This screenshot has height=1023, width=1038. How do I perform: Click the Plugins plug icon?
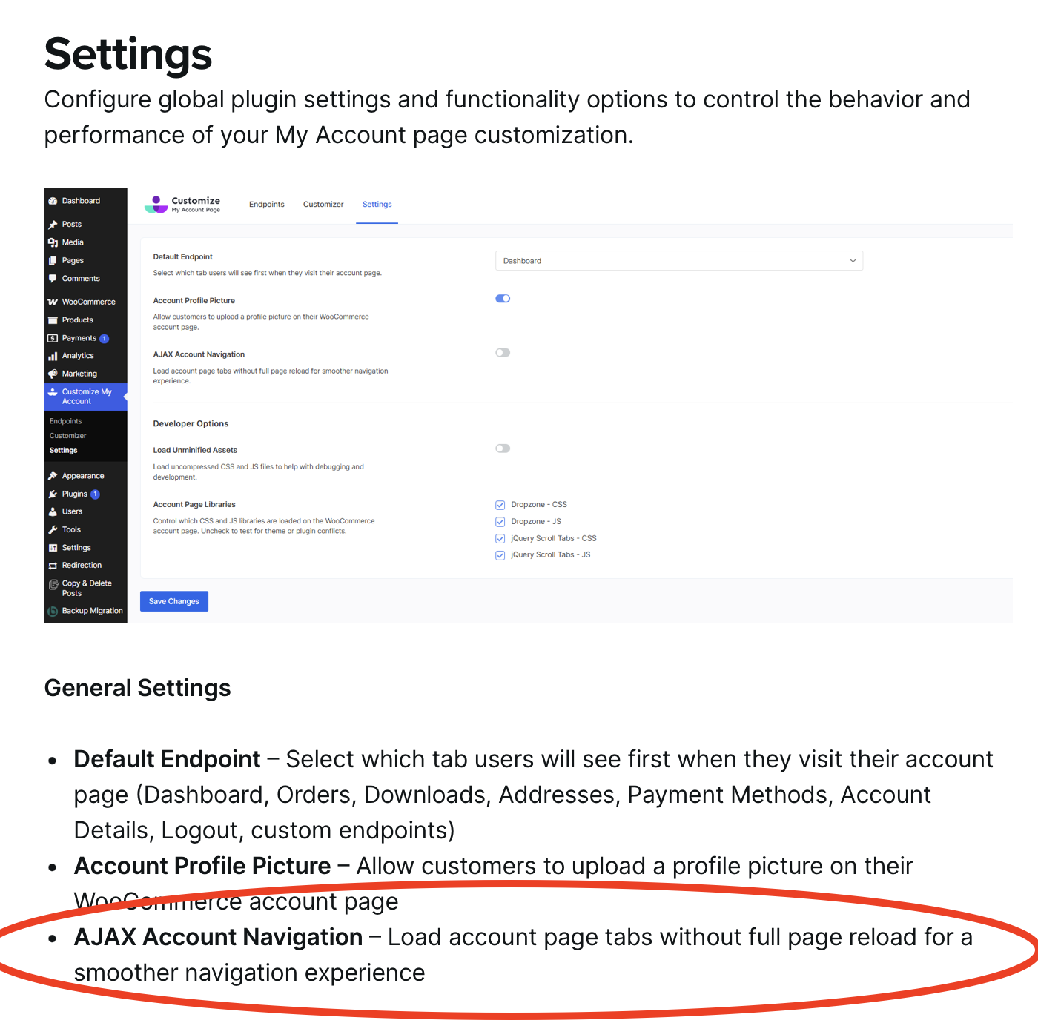(53, 494)
